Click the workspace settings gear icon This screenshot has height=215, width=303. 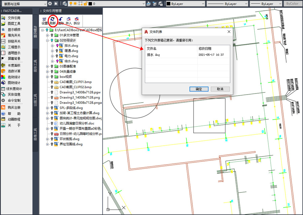[x=50, y=4]
